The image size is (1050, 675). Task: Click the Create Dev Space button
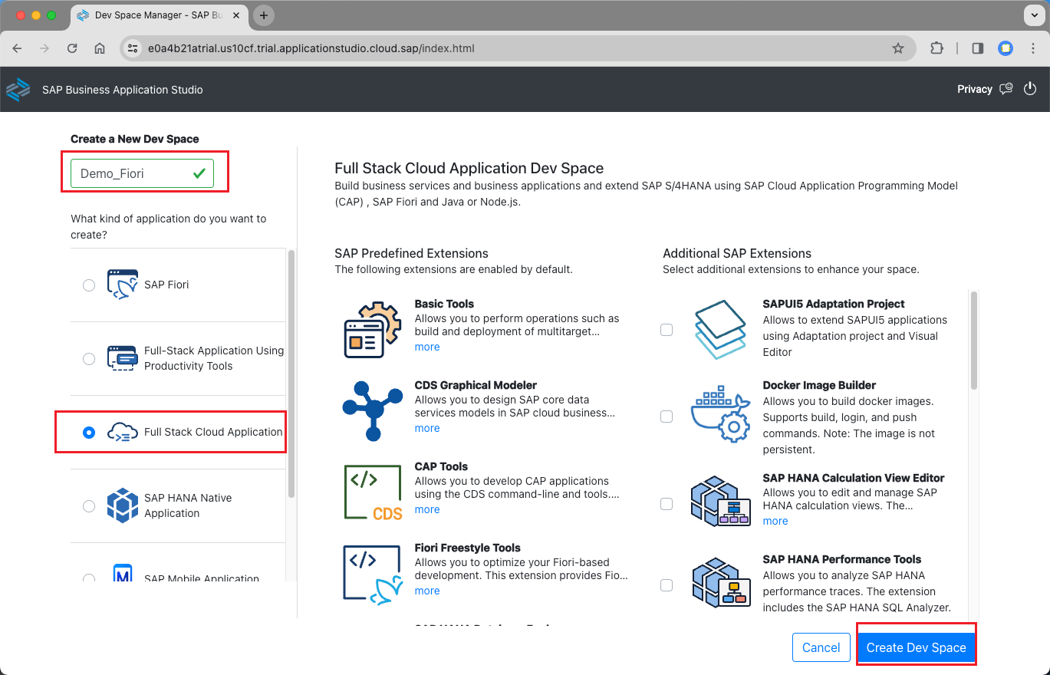pos(916,648)
